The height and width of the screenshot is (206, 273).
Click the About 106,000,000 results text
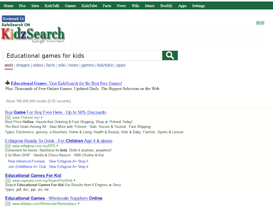[38, 101]
